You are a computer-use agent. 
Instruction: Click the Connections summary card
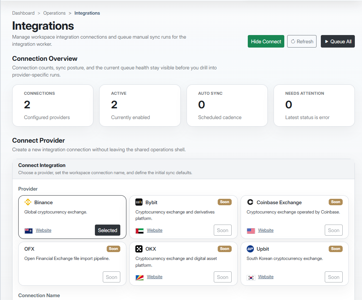point(53,105)
